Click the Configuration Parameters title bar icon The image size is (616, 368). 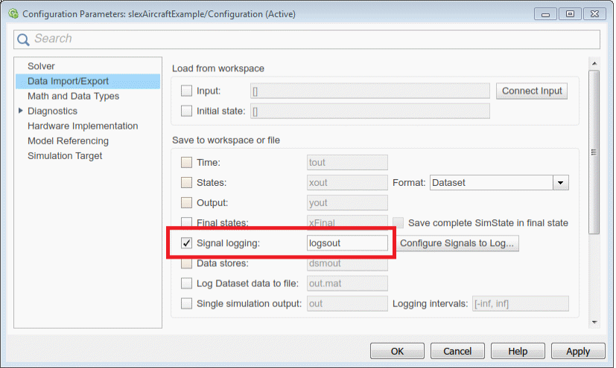13,14
